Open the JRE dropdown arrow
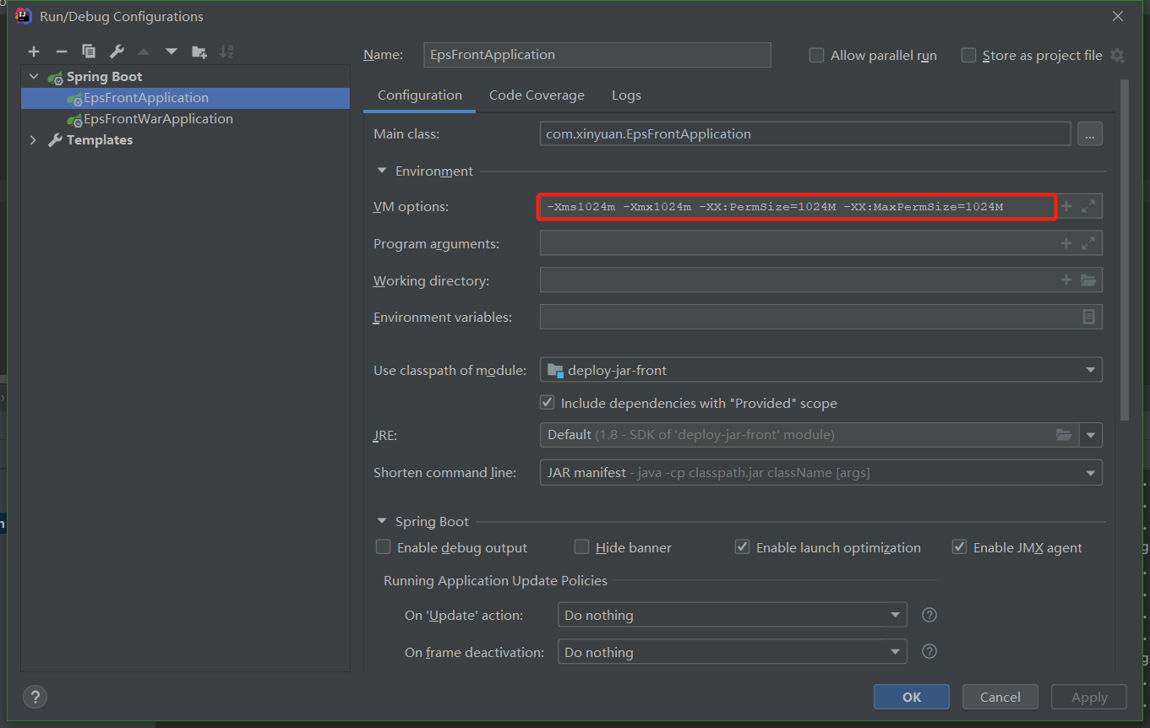The width and height of the screenshot is (1150, 728). pyautogui.click(x=1091, y=435)
